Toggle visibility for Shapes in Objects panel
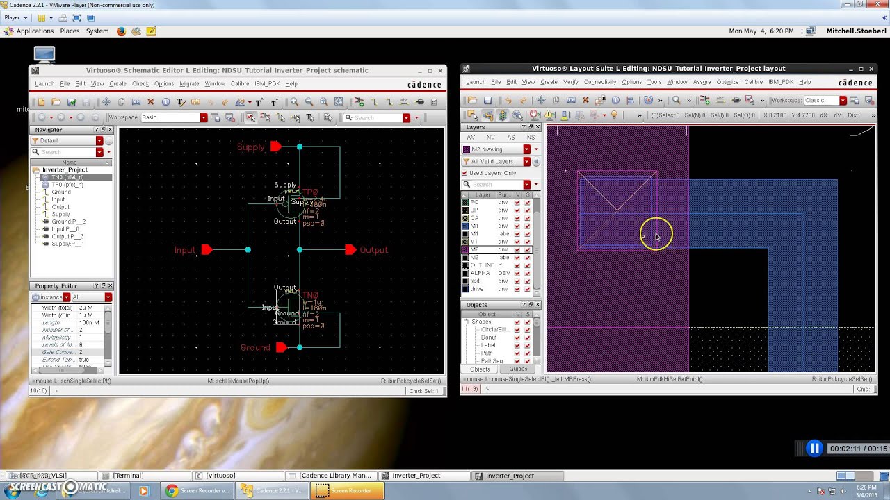This screenshot has width=890, height=500. [x=517, y=322]
